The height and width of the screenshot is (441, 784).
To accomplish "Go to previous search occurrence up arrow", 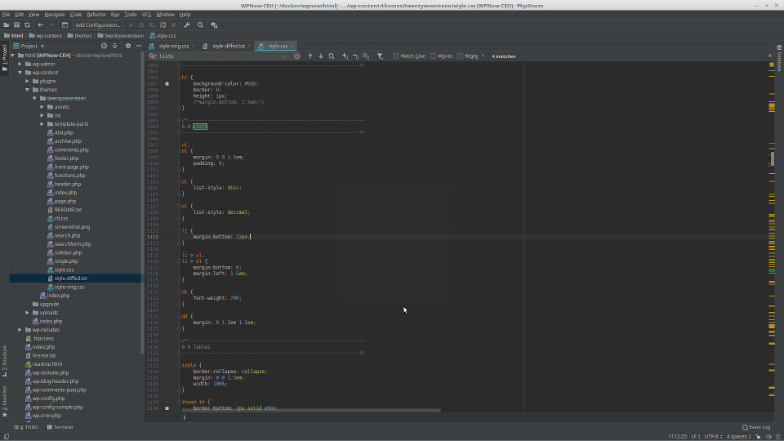I will 310,56.
